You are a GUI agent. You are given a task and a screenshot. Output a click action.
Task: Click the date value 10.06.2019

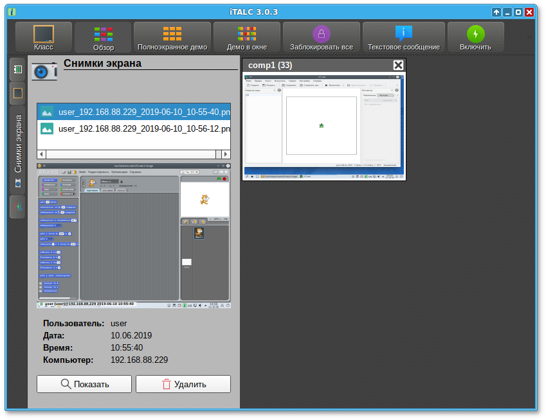point(131,335)
